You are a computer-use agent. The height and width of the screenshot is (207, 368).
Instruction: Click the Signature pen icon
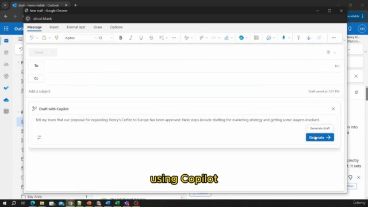226,37
